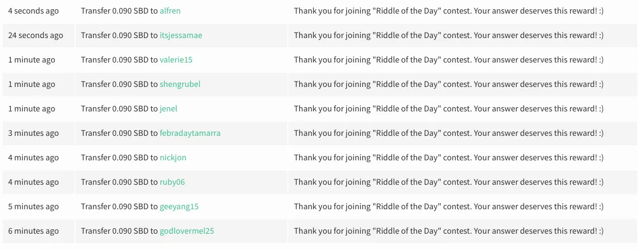638x250 pixels.
Task: Select the ruby06 username link
Action: [172, 182]
